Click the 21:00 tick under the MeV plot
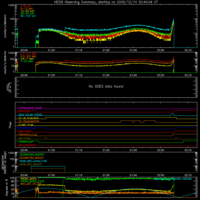Screen dimensions: 200x200 click(51, 75)
